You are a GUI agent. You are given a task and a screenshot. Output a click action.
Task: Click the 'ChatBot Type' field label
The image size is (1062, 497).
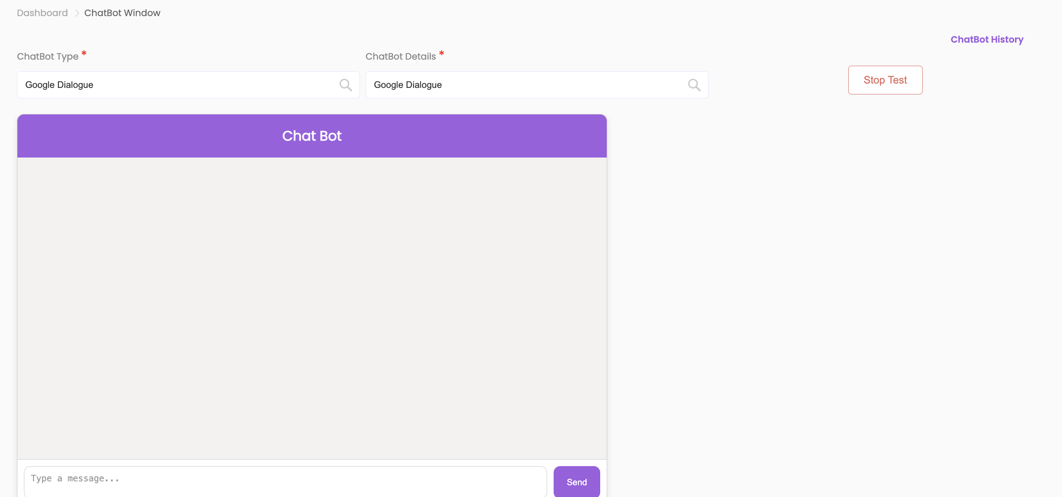pos(47,57)
